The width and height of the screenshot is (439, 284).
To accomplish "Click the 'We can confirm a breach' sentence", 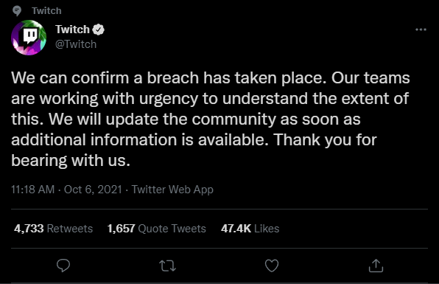I will [169, 77].
